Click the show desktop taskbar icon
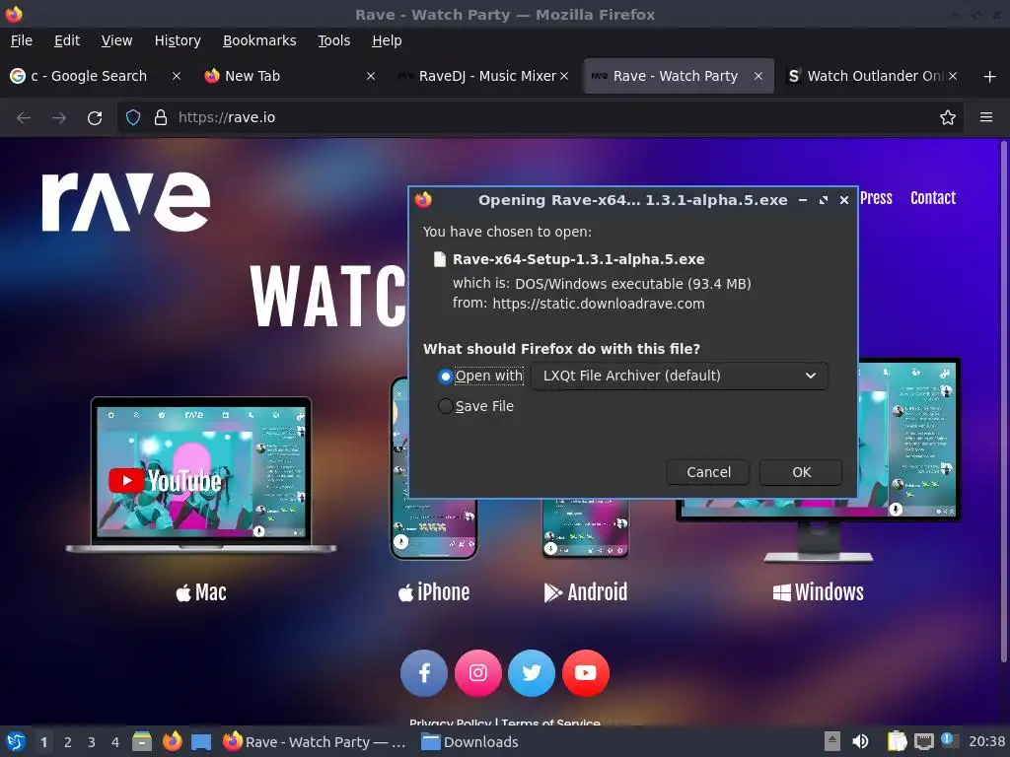 click(201, 742)
